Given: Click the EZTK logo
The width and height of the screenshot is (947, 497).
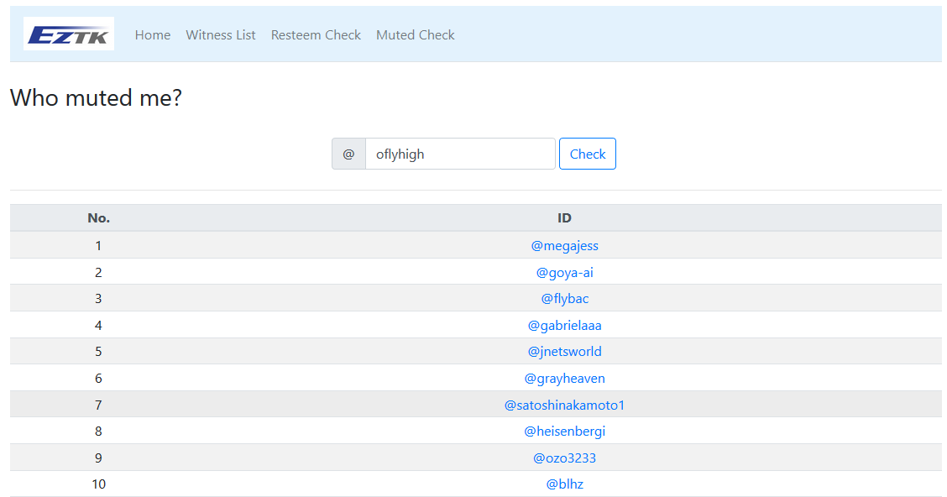Looking at the screenshot, I should pos(69,34).
